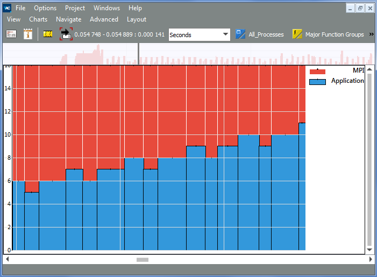Click the vertical scrollbar down arrow
The image size is (377, 277).
coord(369,250)
